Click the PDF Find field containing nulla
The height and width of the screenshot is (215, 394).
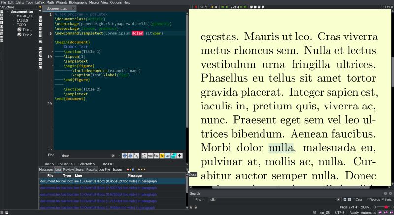coord(274,200)
